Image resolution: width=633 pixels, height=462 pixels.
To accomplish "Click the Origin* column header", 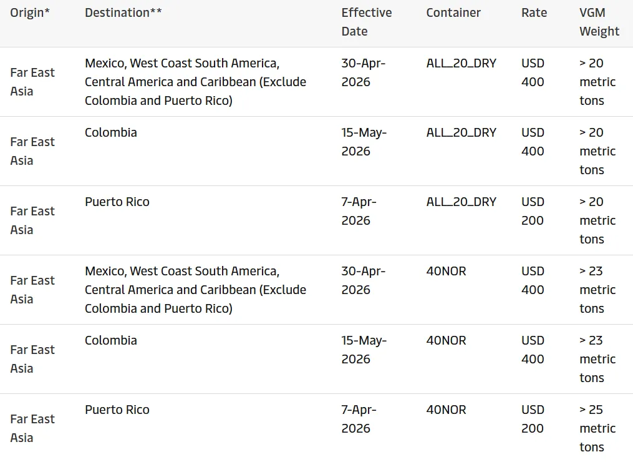I will coord(30,12).
